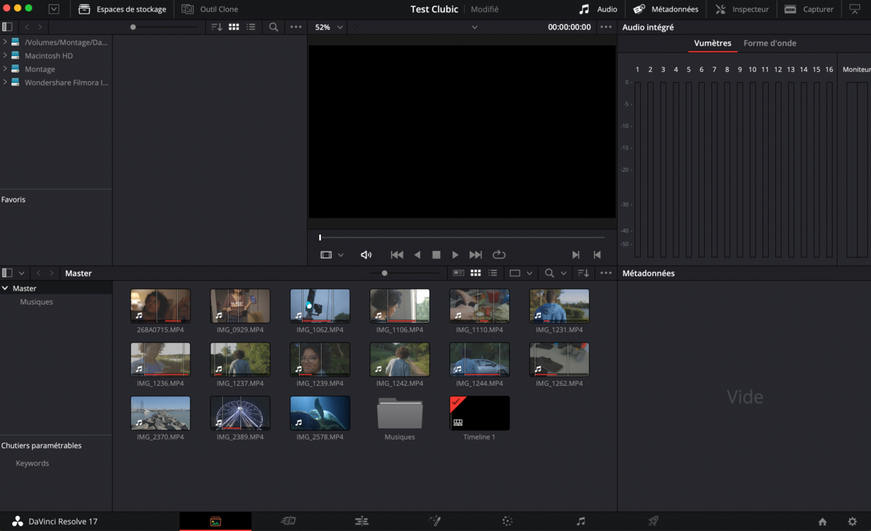Select the Keywords smart bin

click(x=33, y=463)
